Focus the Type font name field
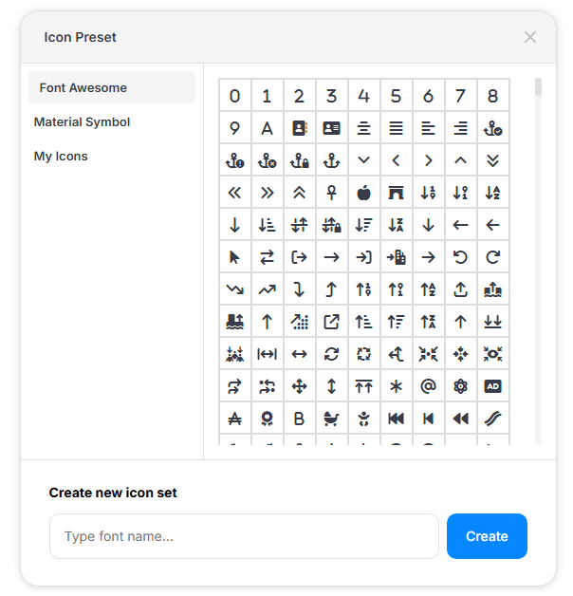This screenshot has height=596, width=573. (x=244, y=536)
